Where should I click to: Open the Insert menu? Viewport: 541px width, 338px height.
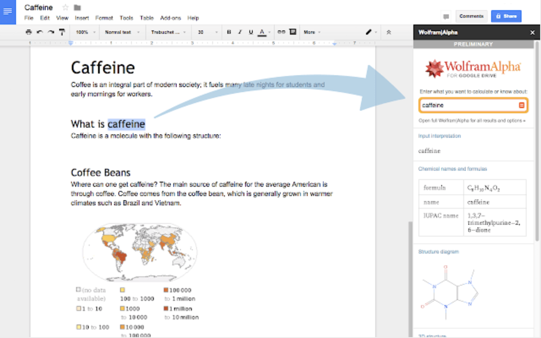pyautogui.click(x=82, y=18)
